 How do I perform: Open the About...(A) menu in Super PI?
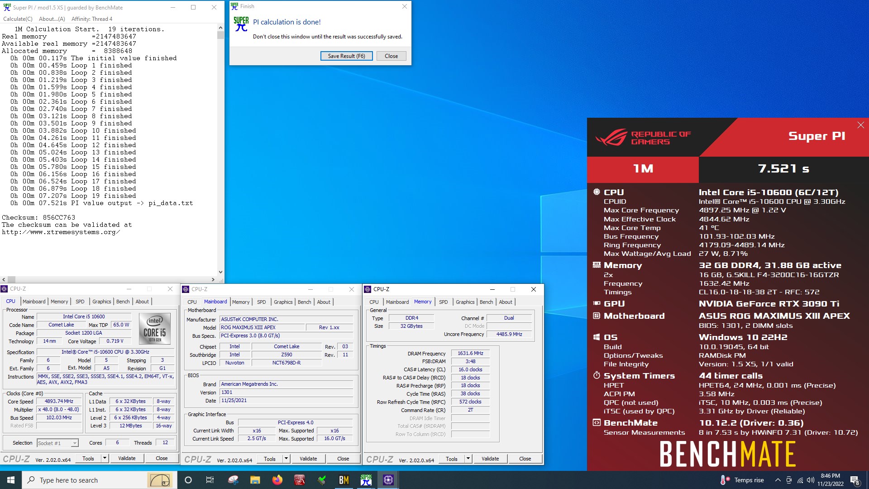(x=52, y=19)
